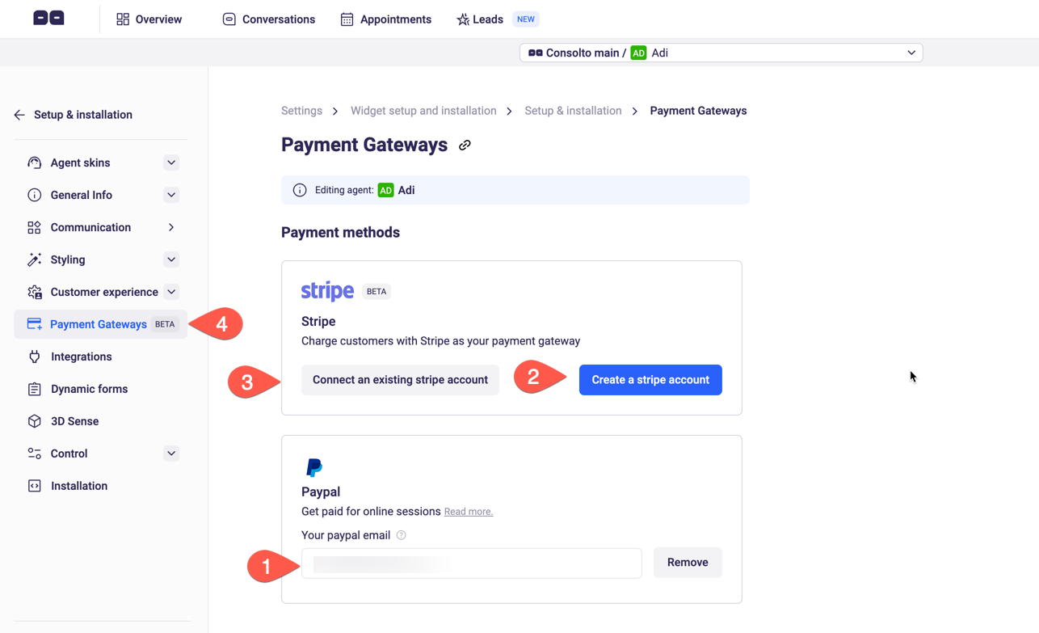The width and height of the screenshot is (1039, 633).
Task: Click the help icon beside Your paypal email
Action: (401, 535)
